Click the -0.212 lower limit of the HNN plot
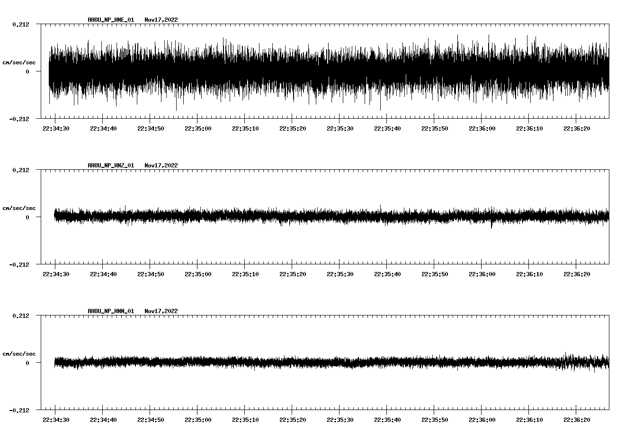Viewport: 643px width, 437px height. click(19, 410)
